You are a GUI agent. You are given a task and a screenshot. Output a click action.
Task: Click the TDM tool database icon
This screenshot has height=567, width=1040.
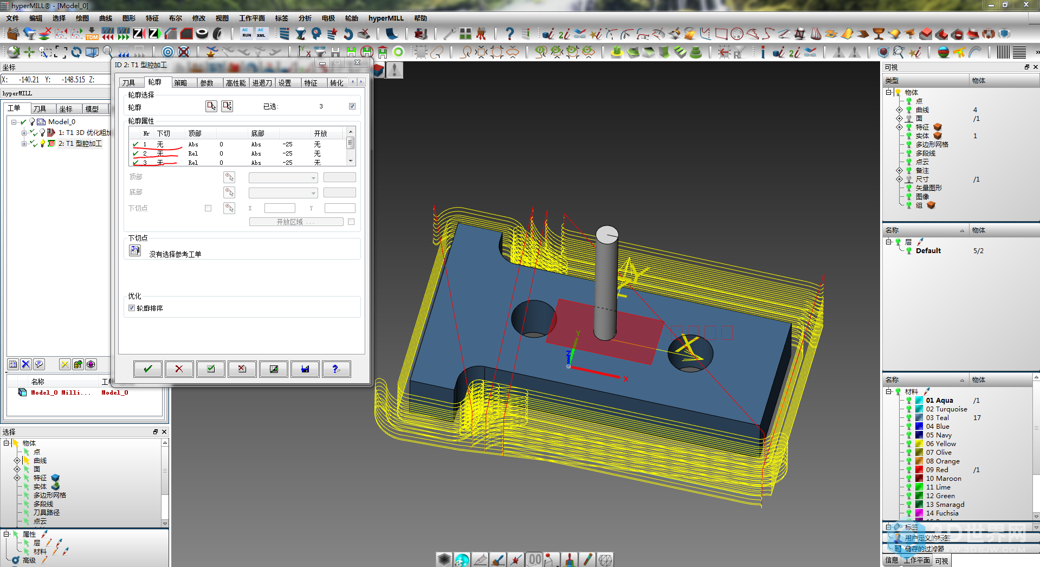click(x=92, y=34)
